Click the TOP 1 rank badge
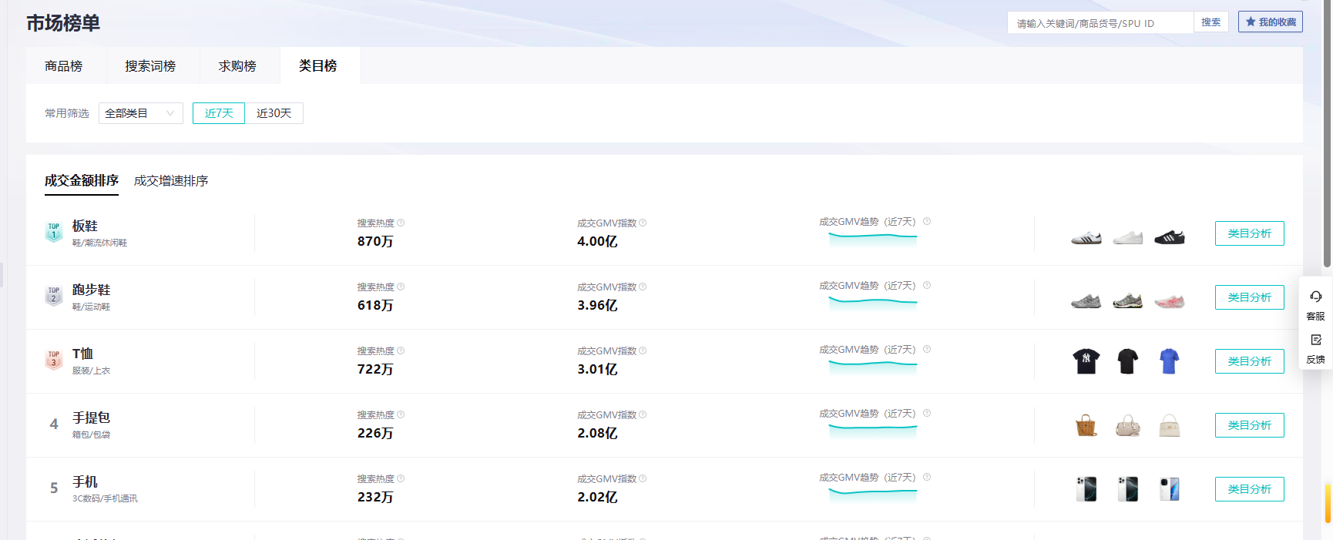 pyautogui.click(x=54, y=231)
